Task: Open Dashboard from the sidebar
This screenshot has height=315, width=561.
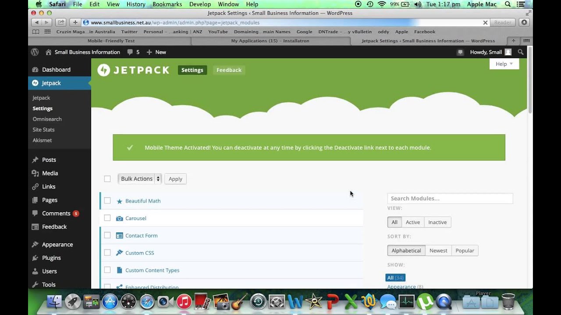Action: click(56, 70)
